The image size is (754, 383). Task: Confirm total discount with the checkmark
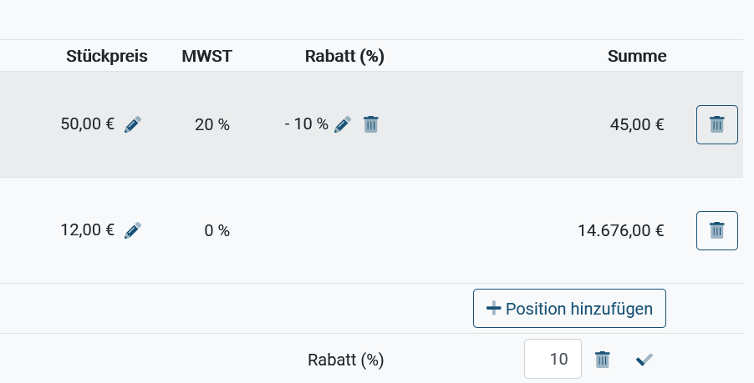point(644,360)
